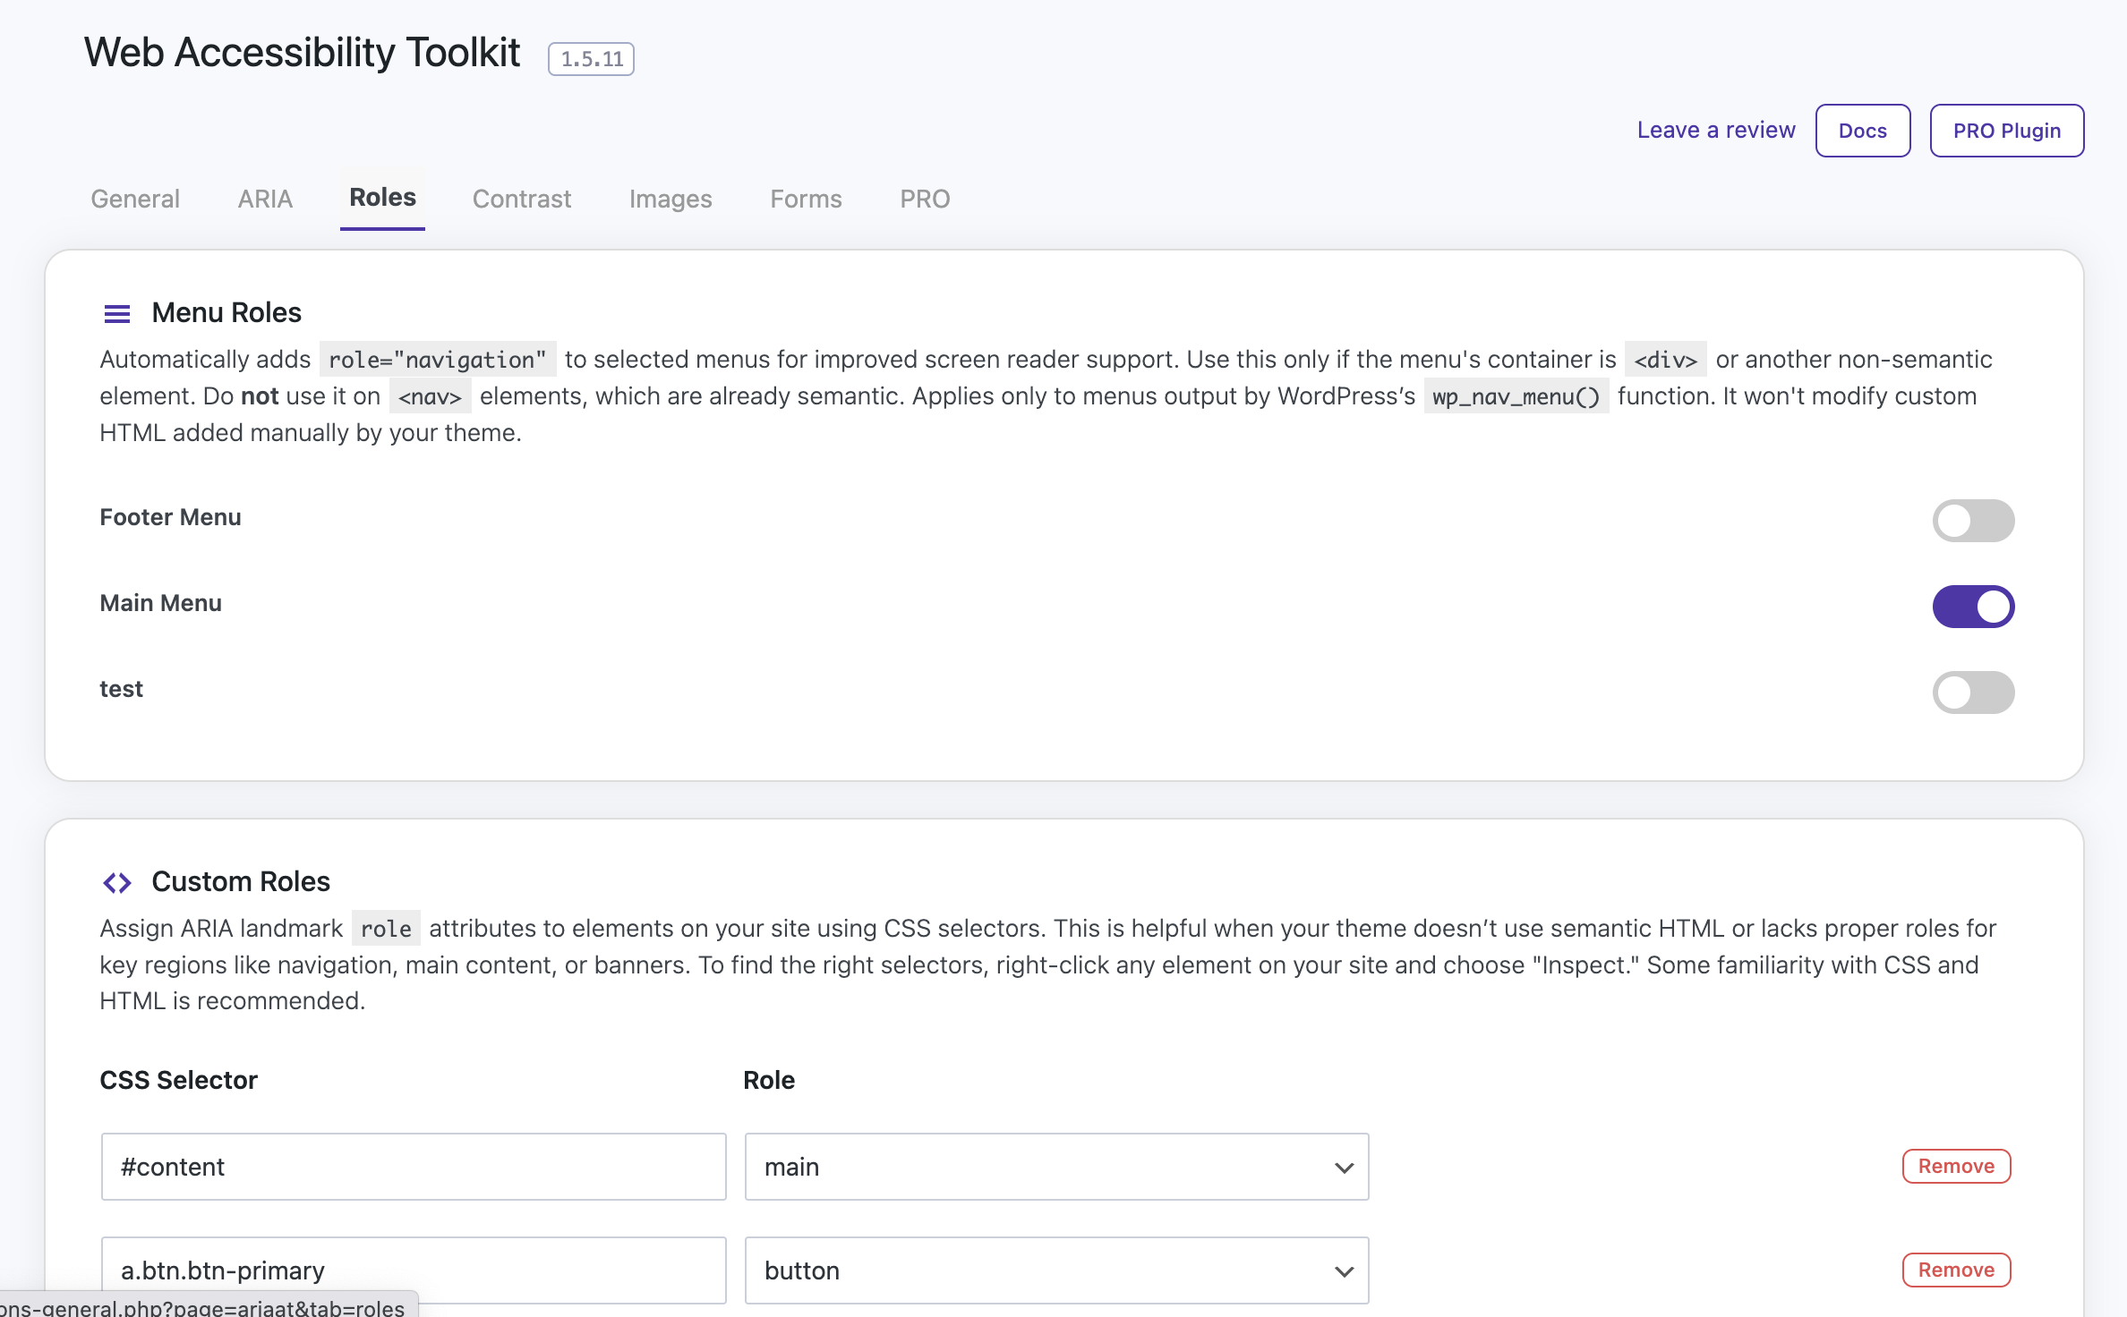Go to the Contrast tab
Viewport: 2127px width, 1317px height.
521,199
